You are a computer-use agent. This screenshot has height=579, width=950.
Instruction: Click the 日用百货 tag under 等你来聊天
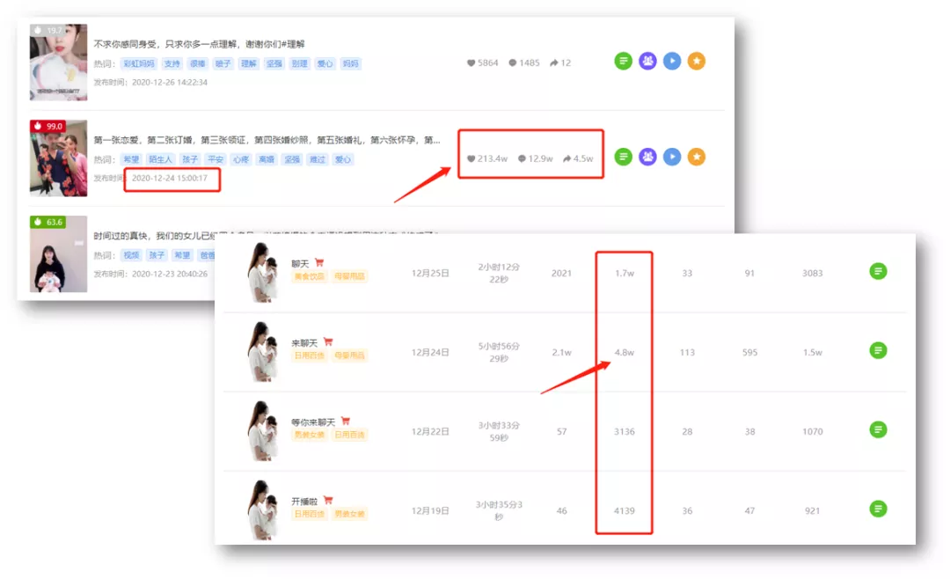pos(349,435)
